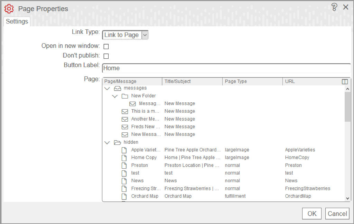This screenshot has height=224, width=354.
Task: Click page icon beside test row
Action: 124,173
